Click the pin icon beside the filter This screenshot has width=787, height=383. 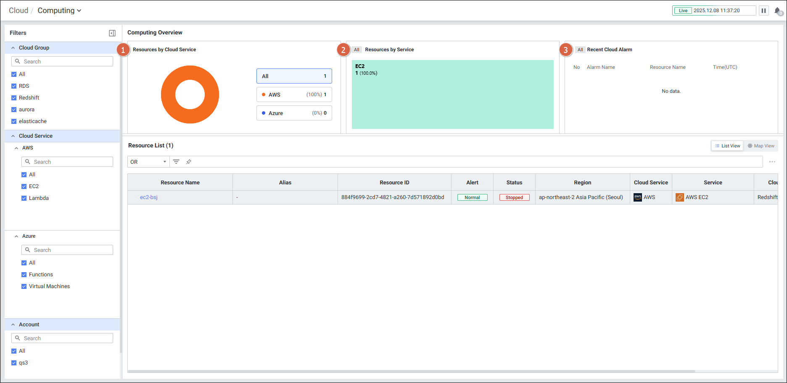pos(189,162)
